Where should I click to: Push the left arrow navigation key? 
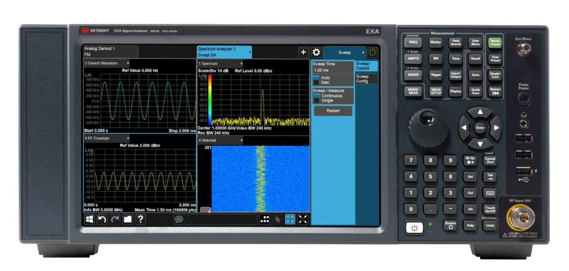pyautogui.click(x=464, y=128)
